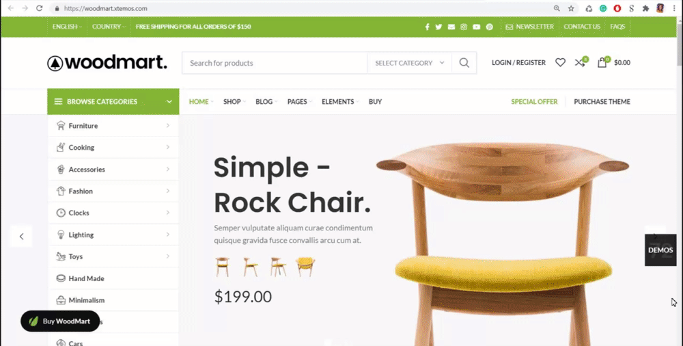Go to previous slide arrow

21,237
